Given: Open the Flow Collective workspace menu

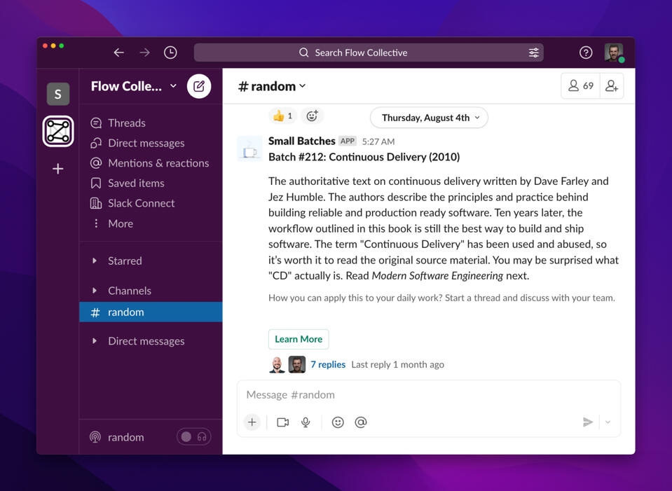Looking at the screenshot, I should pos(133,86).
